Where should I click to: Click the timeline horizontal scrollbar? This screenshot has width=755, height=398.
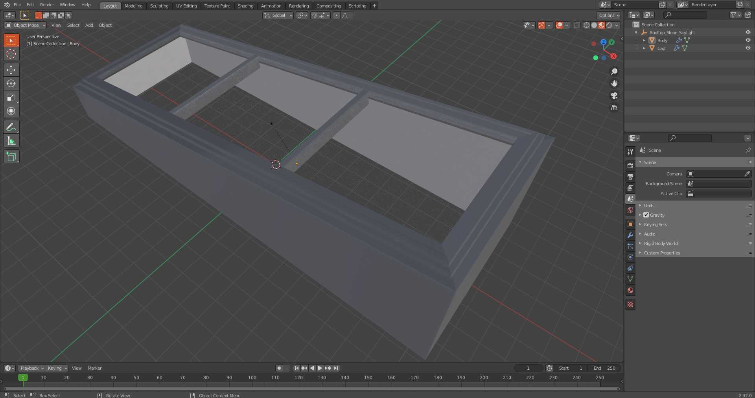(x=311, y=389)
